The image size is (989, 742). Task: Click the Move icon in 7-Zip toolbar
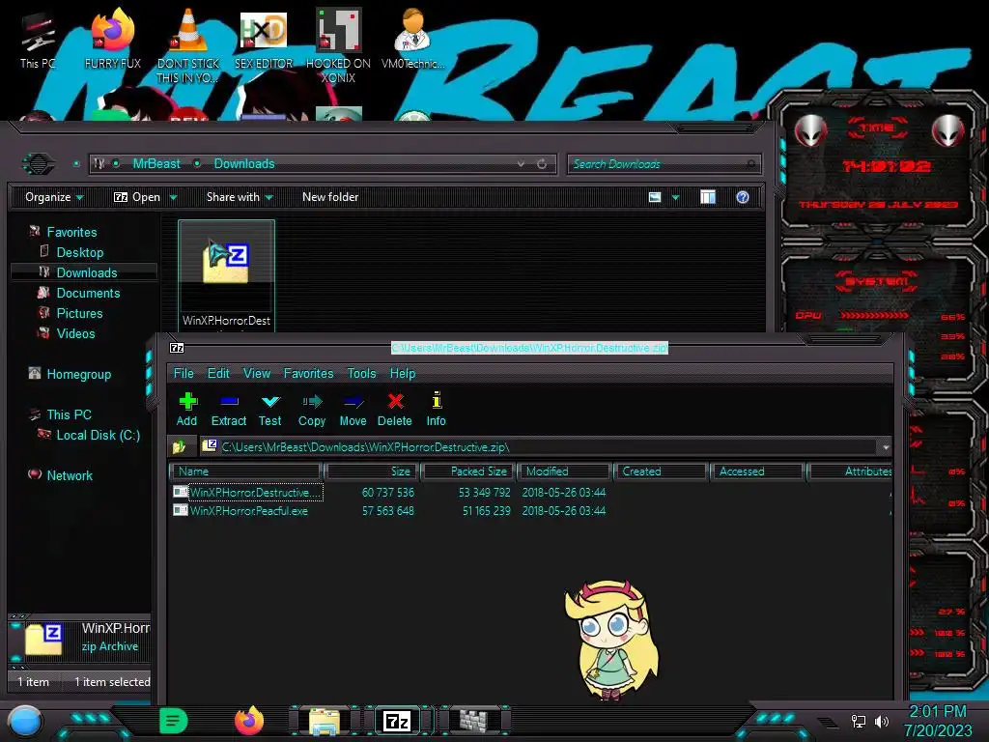click(353, 409)
